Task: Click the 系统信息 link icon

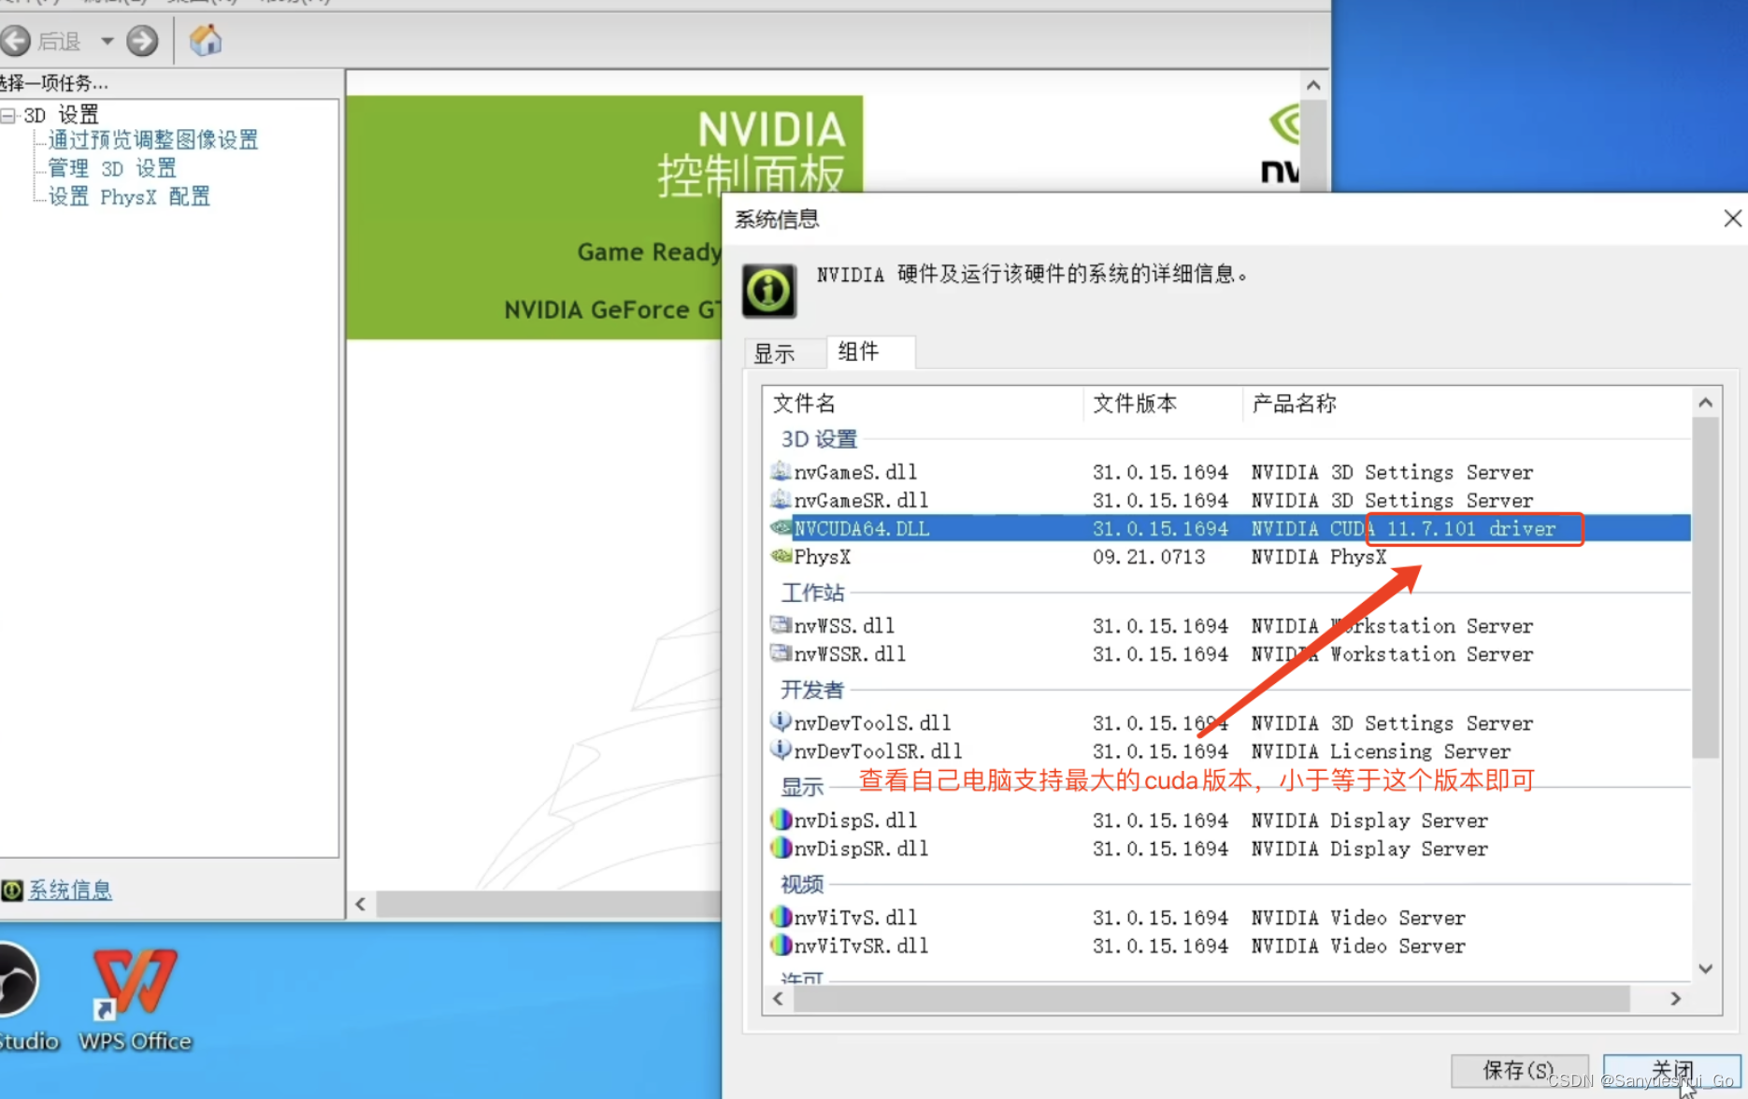Action: click(12, 890)
